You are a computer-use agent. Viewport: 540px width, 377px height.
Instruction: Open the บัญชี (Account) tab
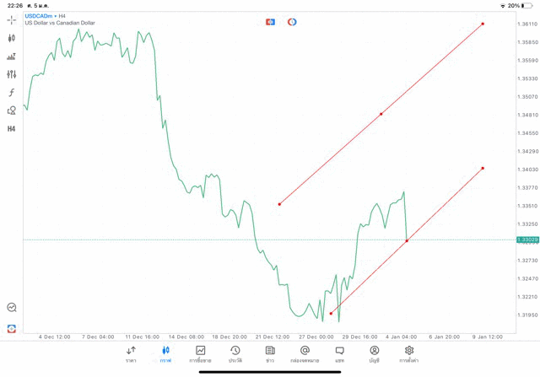click(x=374, y=354)
